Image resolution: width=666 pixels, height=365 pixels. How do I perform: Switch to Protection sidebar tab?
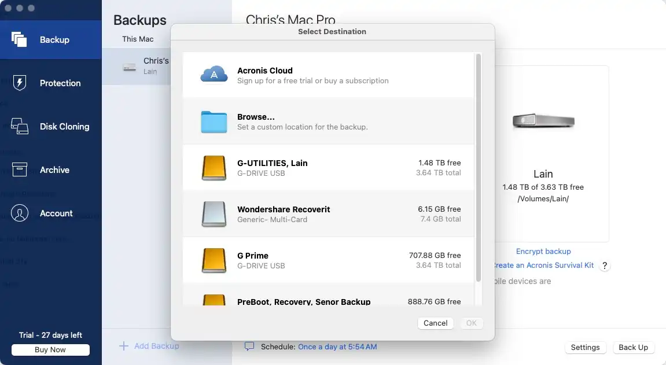(50, 83)
